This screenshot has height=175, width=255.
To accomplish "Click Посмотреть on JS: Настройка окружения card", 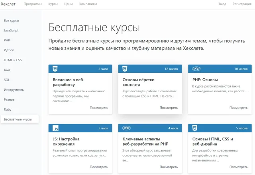I will click(99, 167).
